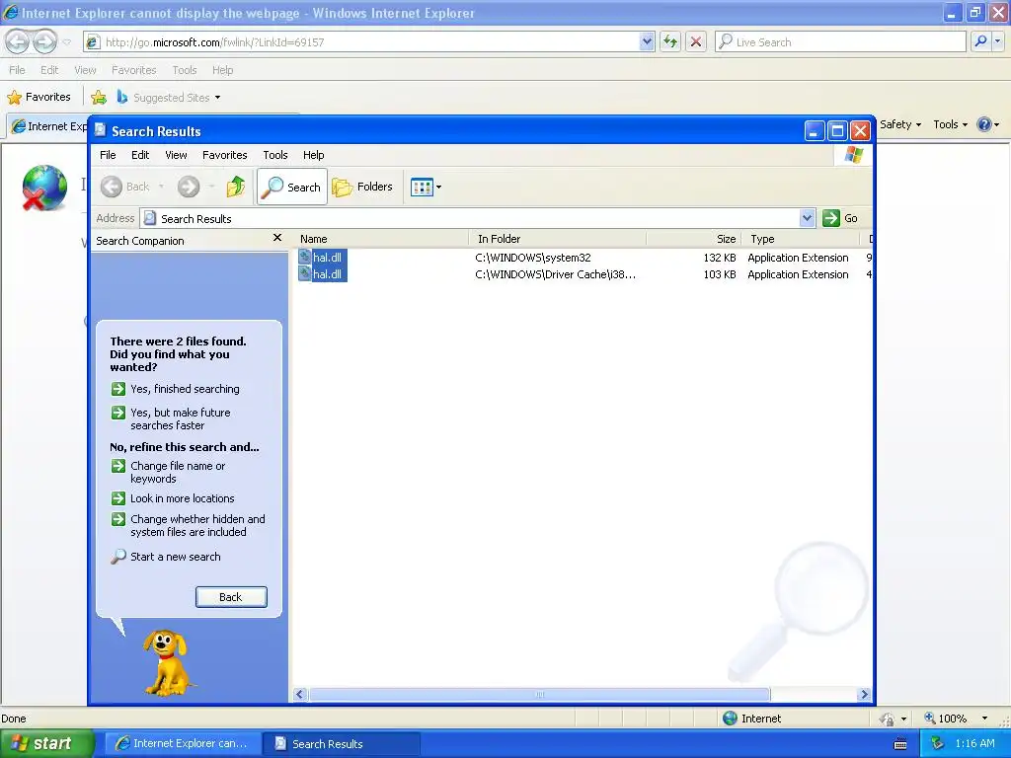Viewport: 1011px width, 758px height.
Task: Open the View menu in Search Results
Action: coord(176,155)
